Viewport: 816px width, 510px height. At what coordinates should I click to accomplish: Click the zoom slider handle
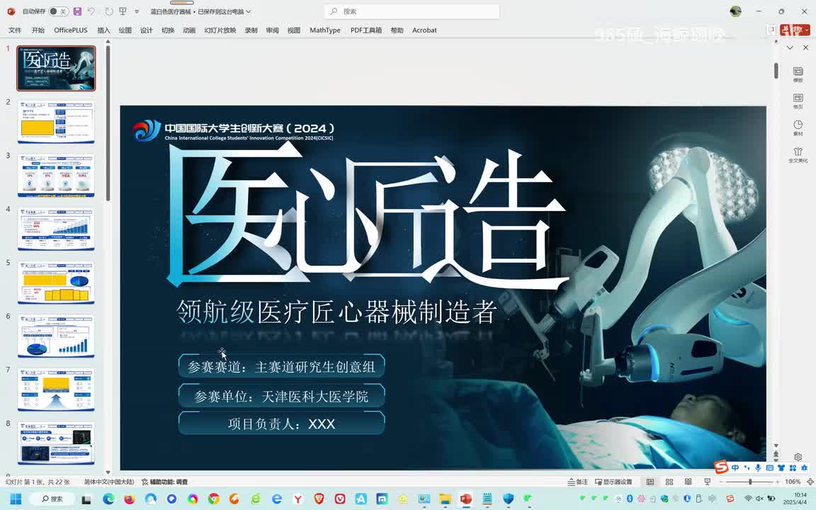(750, 482)
